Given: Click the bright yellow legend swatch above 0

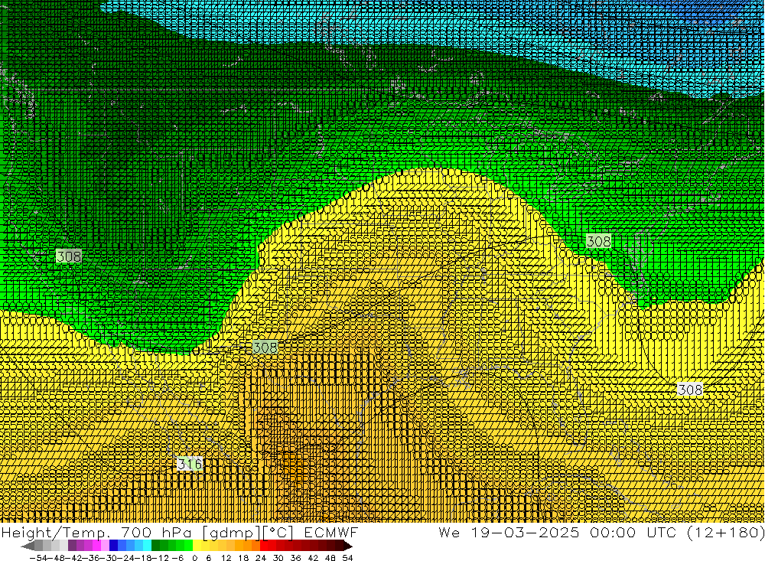Looking at the screenshot, I should pos(197,546).
